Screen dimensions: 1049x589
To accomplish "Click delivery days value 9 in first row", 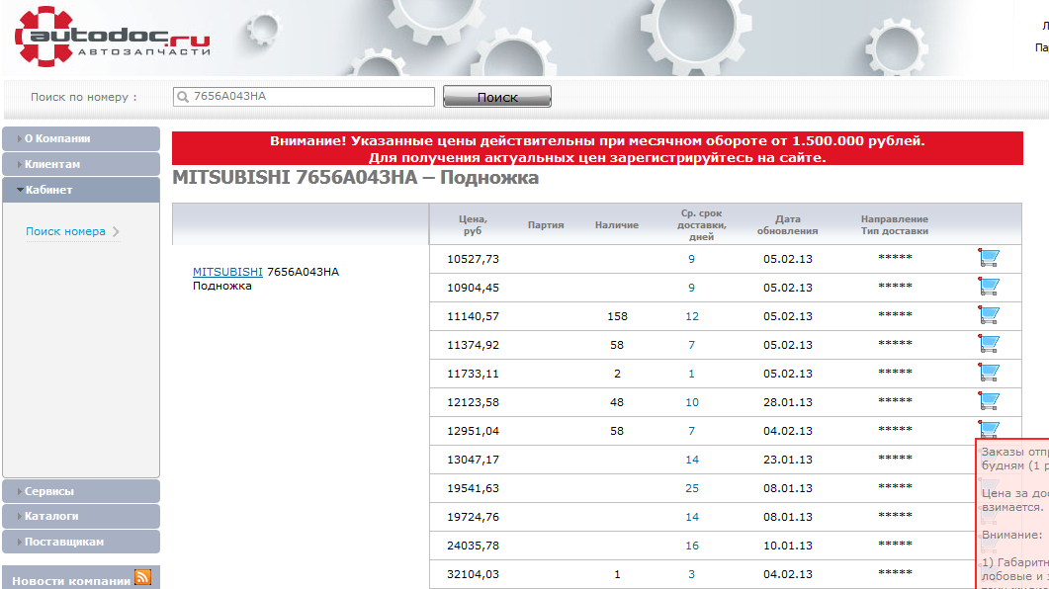I will coord(691,259).
